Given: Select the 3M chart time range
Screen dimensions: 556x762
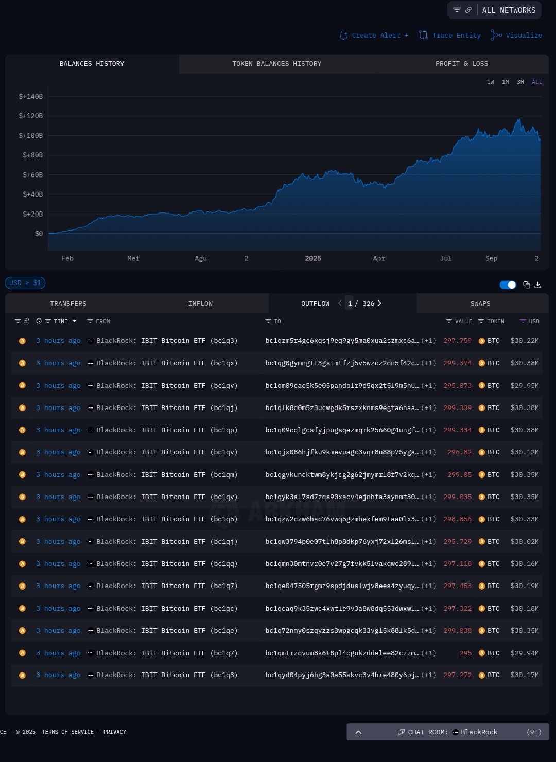Looking at the screenshot, I should 520,82.
